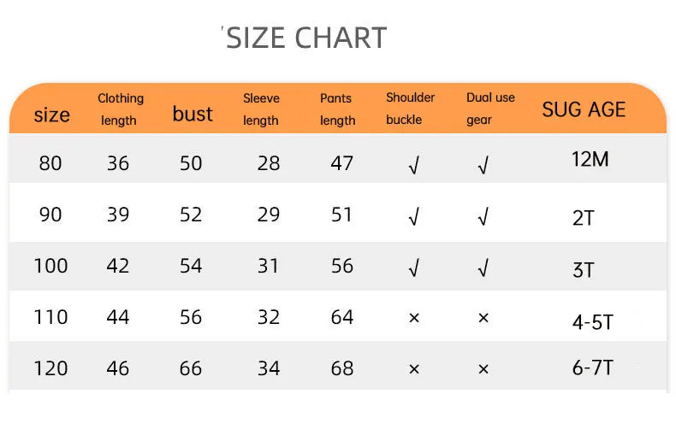676x447 pixels.
Task: Select the 4-5T suggested age cell
Action: click(593, 322)
